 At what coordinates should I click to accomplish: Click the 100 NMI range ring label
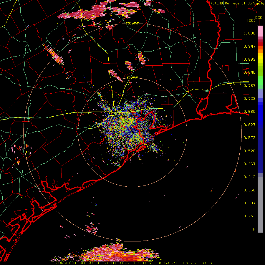click(x=132, y=23)
